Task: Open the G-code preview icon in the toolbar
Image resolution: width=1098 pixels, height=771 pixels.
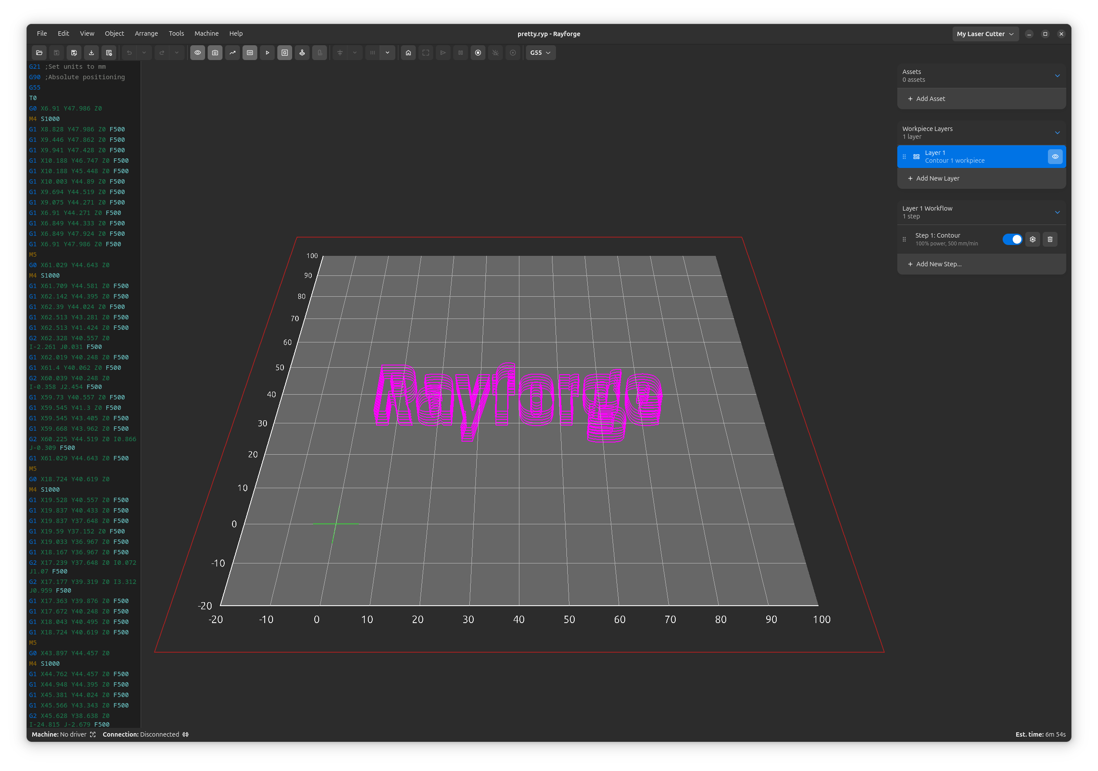Action: (x=285, y=53)
